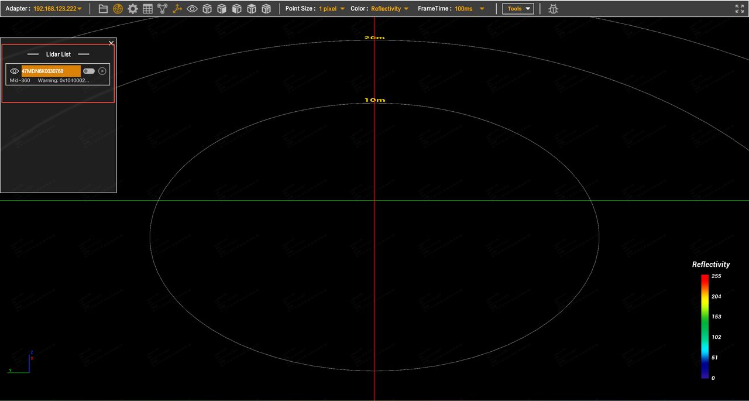Select cube view icon with left face filled

tap(236, 9)
